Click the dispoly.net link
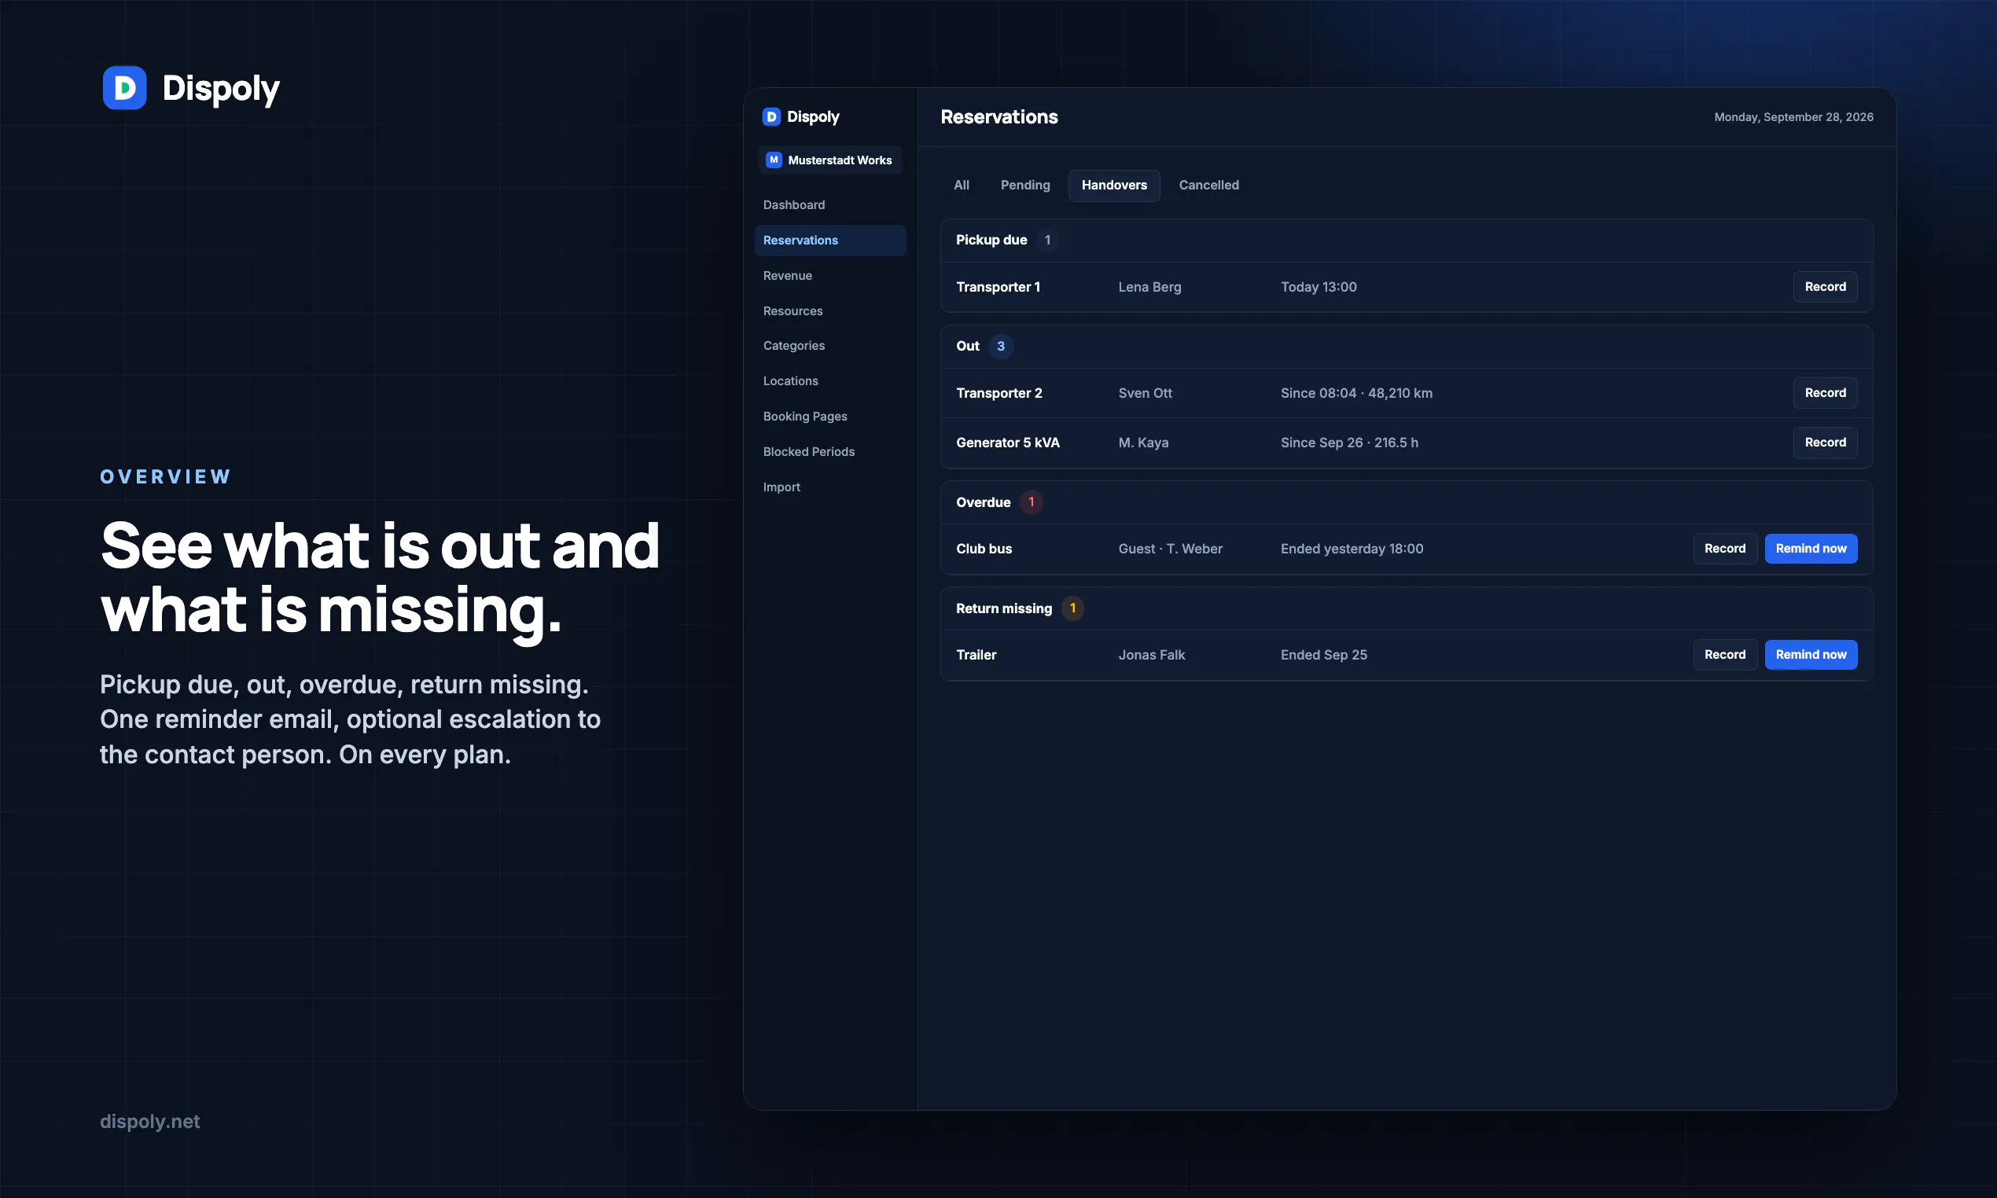The image size is (1997, 1198). tap(149, 1121)
